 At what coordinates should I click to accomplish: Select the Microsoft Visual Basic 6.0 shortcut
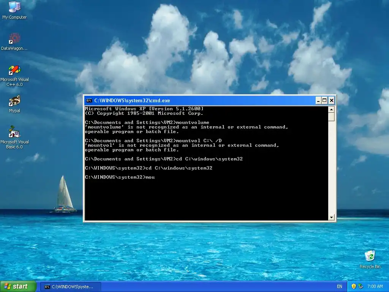(x=14, y=137)
